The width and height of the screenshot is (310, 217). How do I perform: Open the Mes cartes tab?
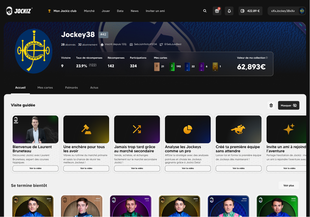[x=45, y=88]
